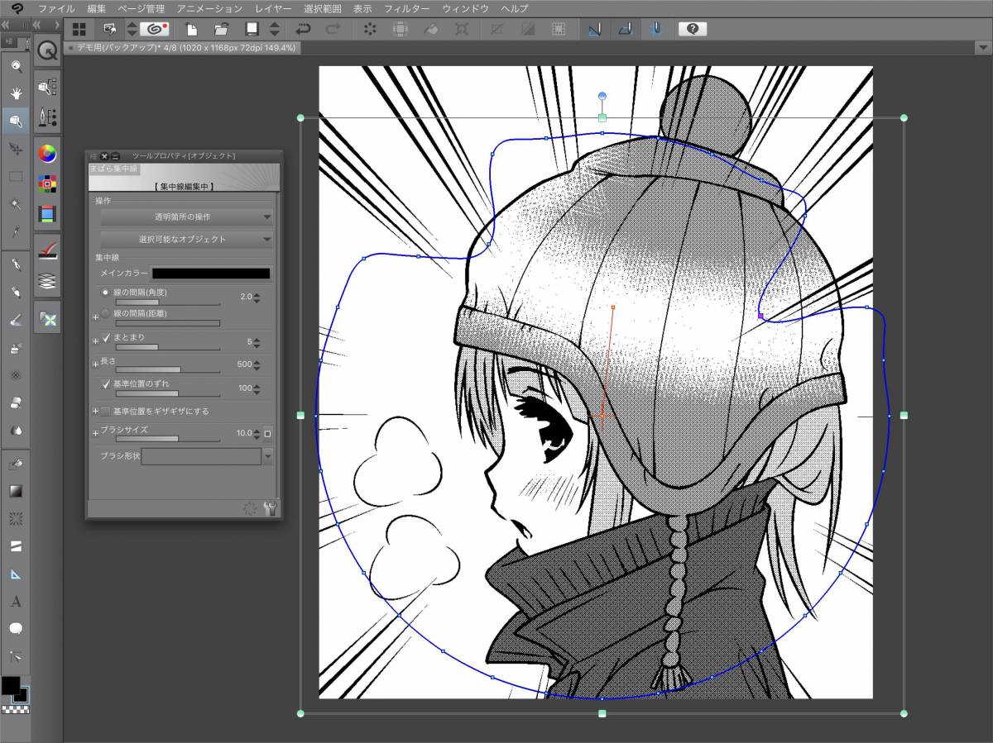Disable the まとまり checkbox
This screenshot has height=743, width=993.
[x=106, y=337]
